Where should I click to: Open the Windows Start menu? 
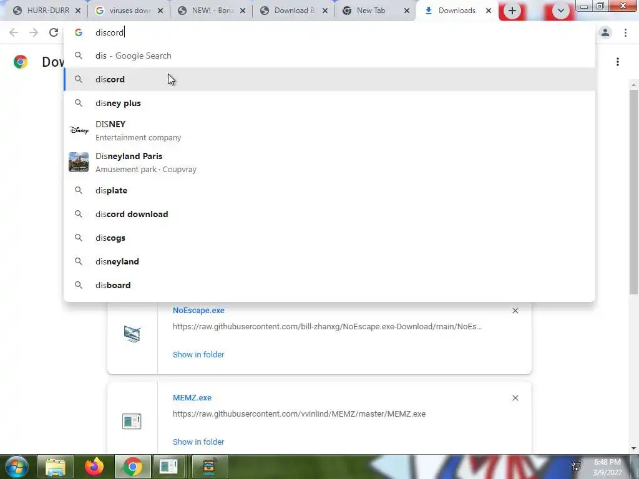click(16, 467)
